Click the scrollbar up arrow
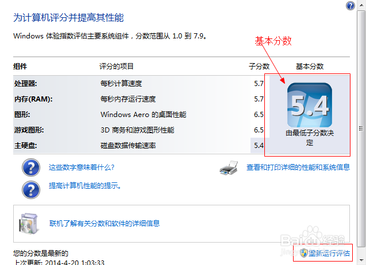Viewport: 366px width, 265px height. coord(361,5)
